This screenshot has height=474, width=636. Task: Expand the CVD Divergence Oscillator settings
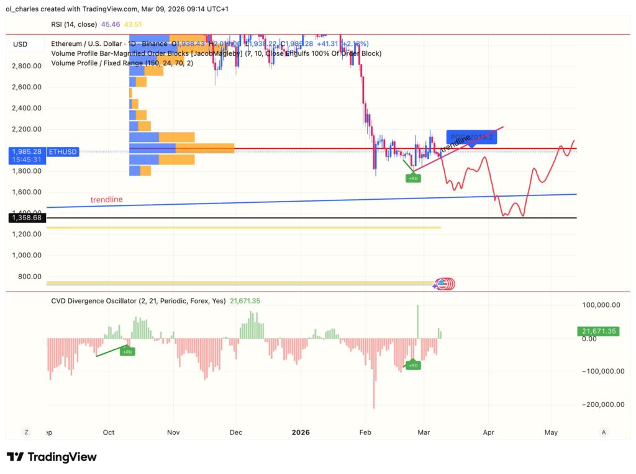[112, 301]
